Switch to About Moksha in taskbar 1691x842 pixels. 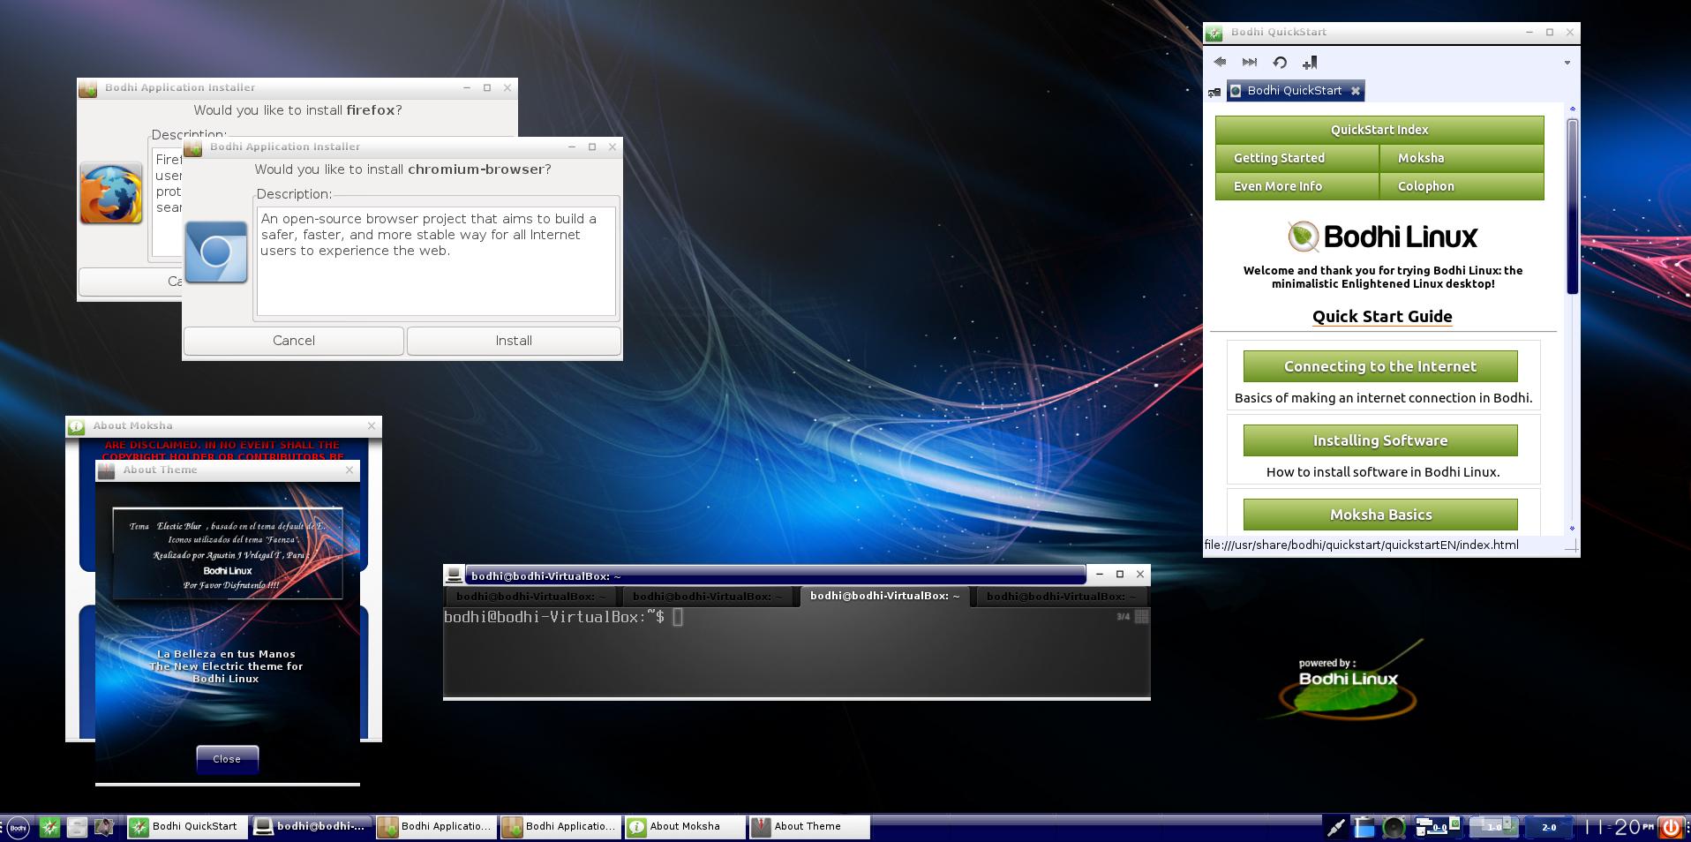[x=684, y=827]
